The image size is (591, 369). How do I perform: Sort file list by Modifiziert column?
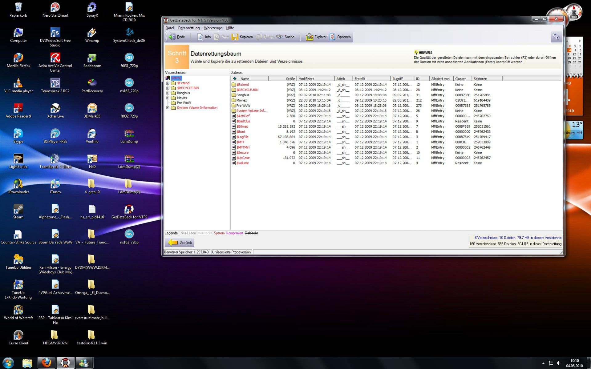click(316, 79)
